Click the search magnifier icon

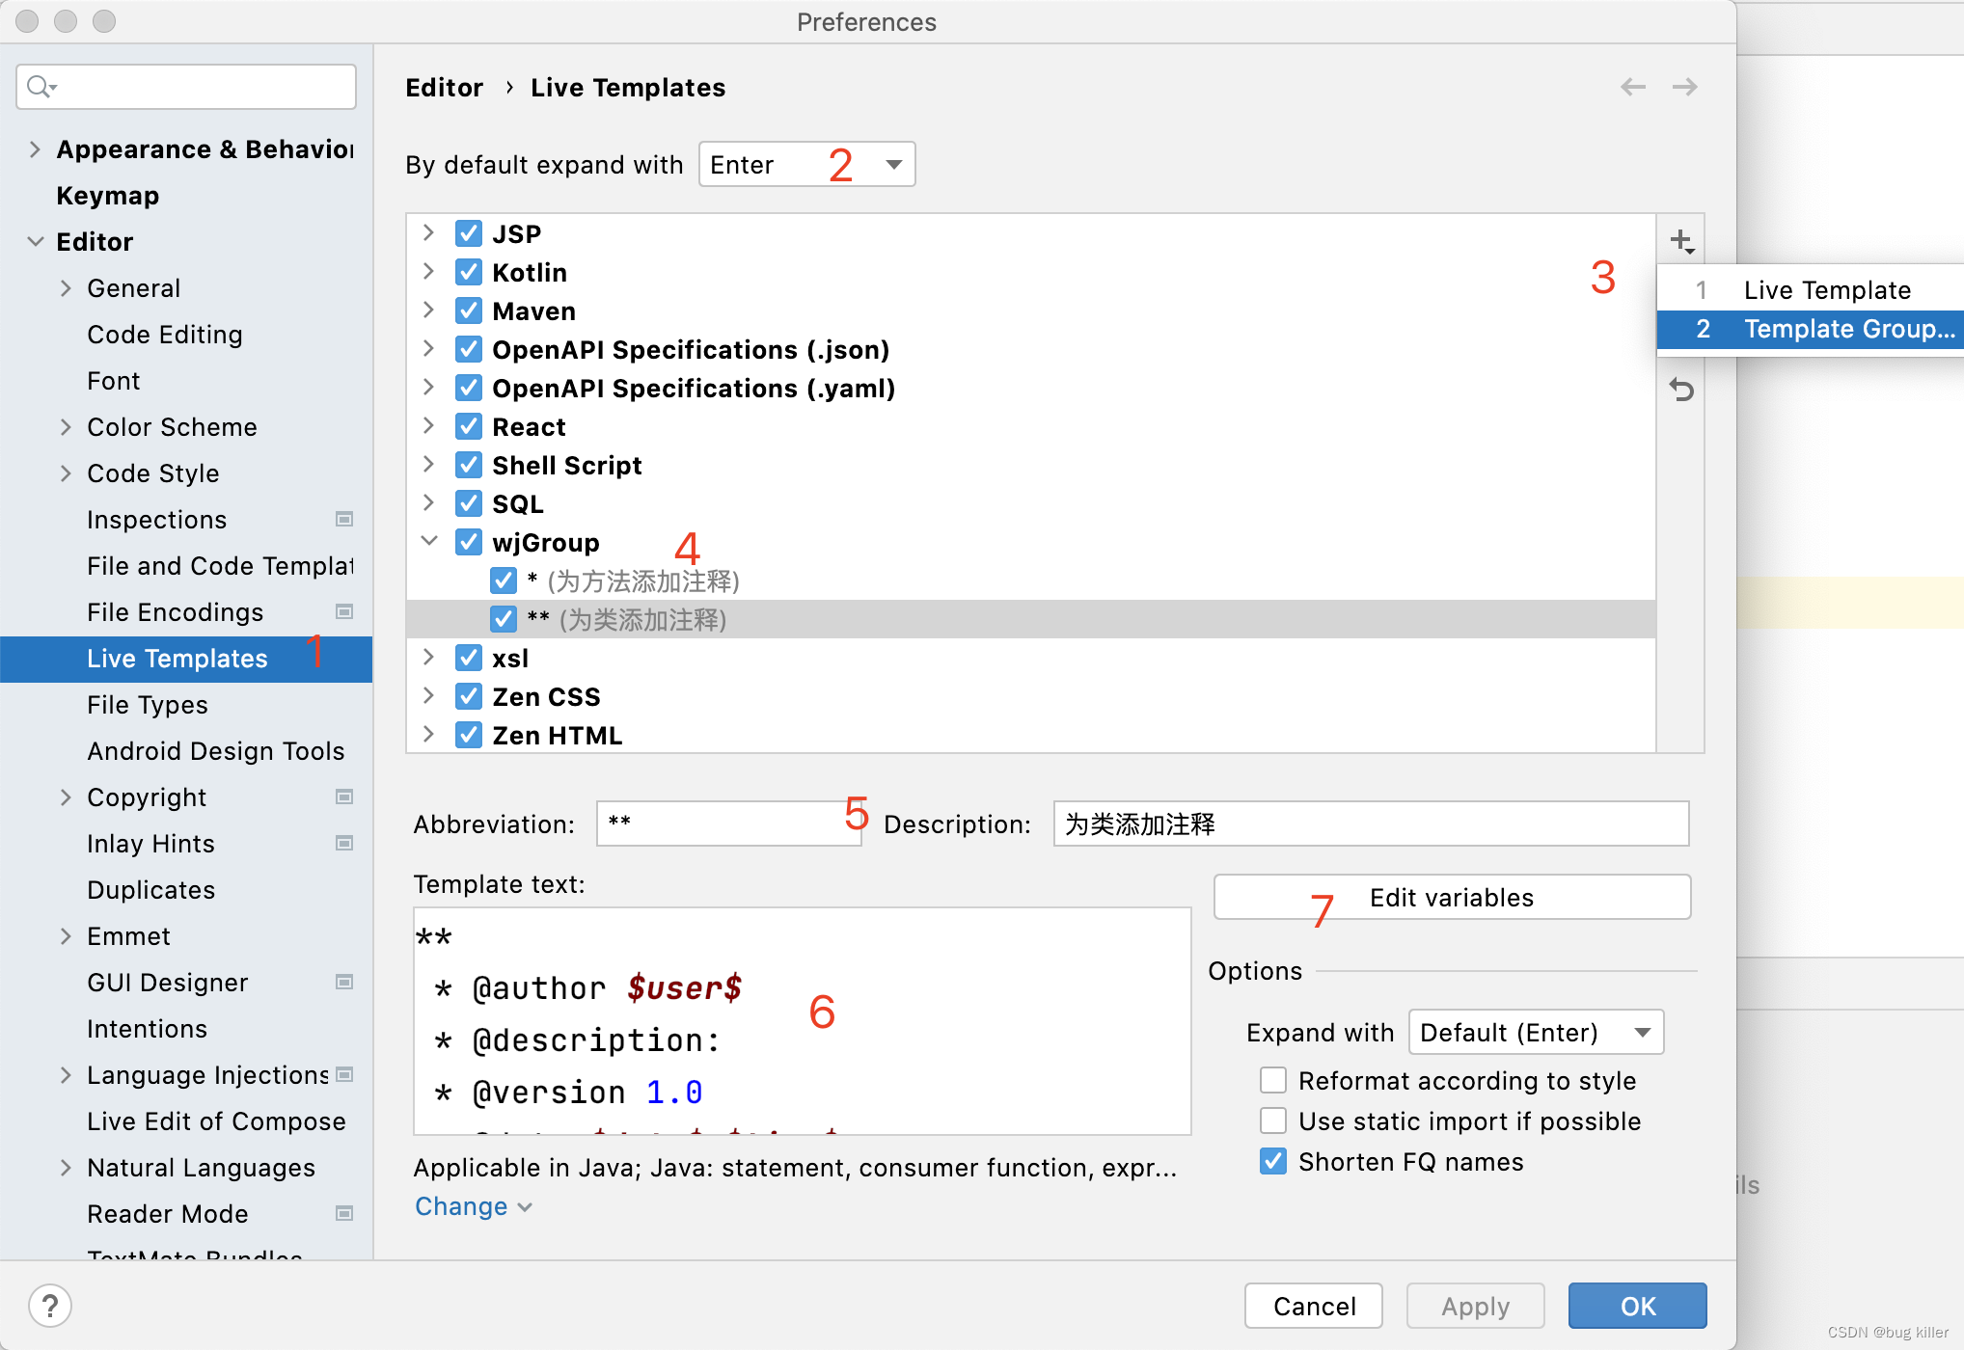click(41, 87)
